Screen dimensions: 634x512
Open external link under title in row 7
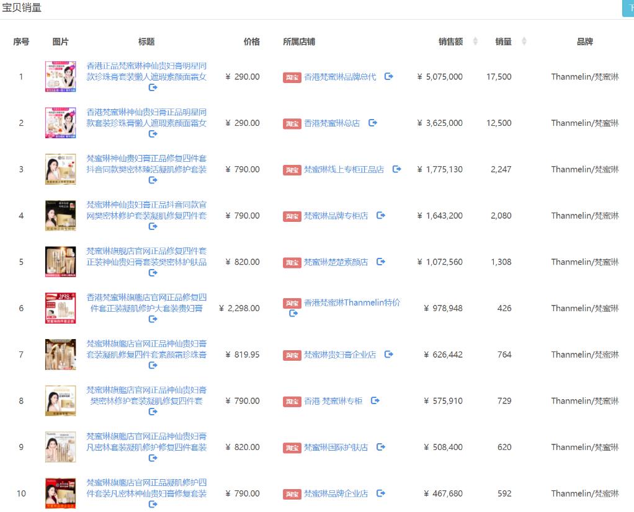[x=153, y=365]
